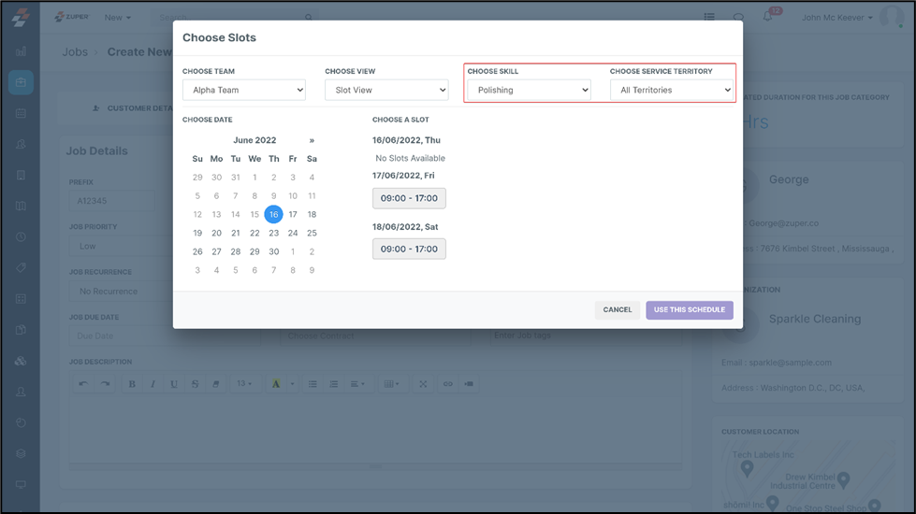Open the Choose Service Territory dropdown
Image resolution: width=916 pixels, height=514 pixels.
click(671, 91)
